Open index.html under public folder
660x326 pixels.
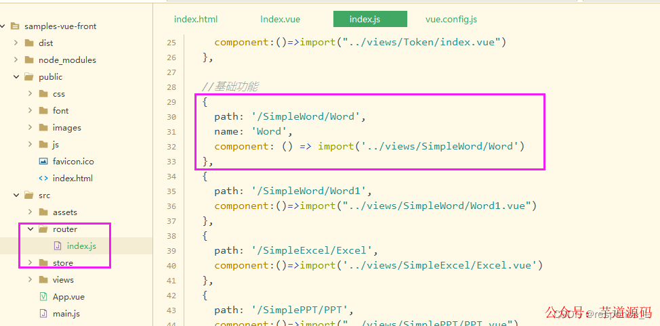click(73, 178)
